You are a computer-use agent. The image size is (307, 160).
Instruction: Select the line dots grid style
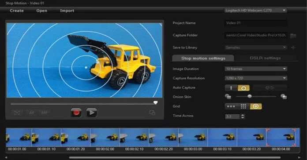point(231,106)
